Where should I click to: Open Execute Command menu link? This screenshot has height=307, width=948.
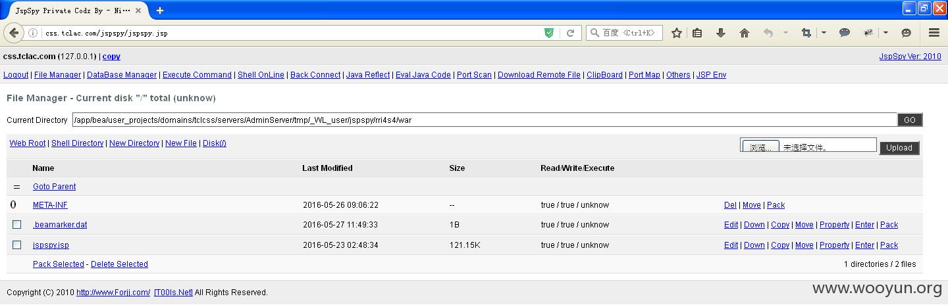[x=197, y=75]
